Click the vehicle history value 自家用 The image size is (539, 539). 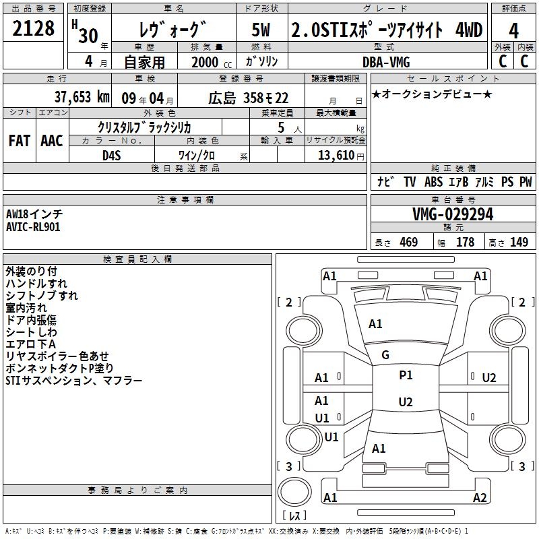[x=144, y=62]
